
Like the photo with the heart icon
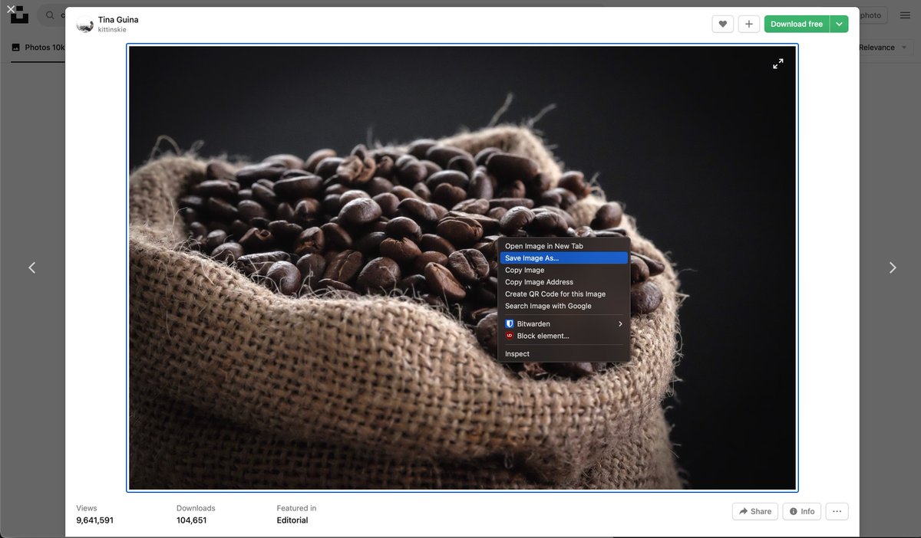tap(722, 24)
